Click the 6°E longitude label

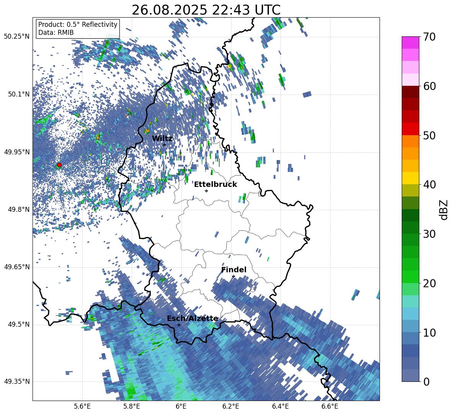tap(181, 406)
